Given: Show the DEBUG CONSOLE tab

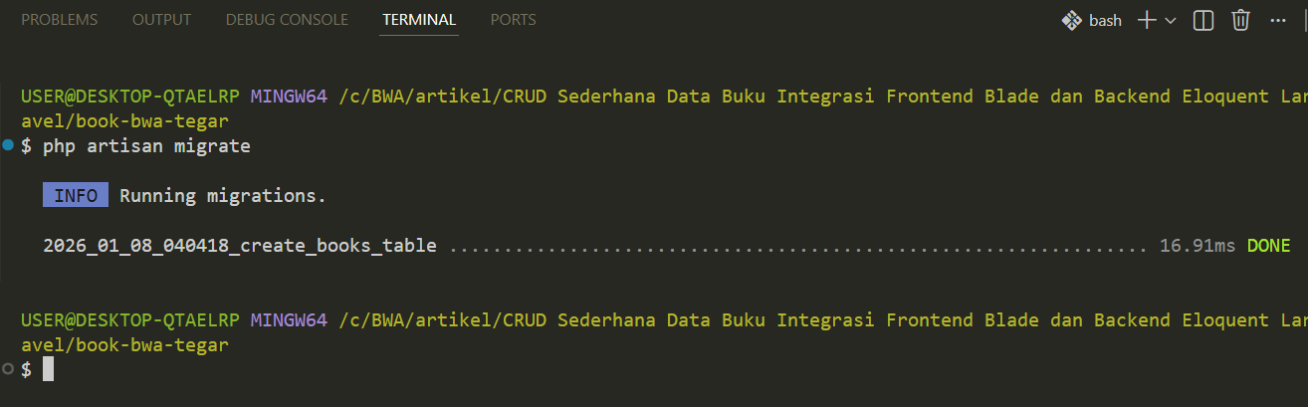Looking at the screenshot, I should pos(287,20).
